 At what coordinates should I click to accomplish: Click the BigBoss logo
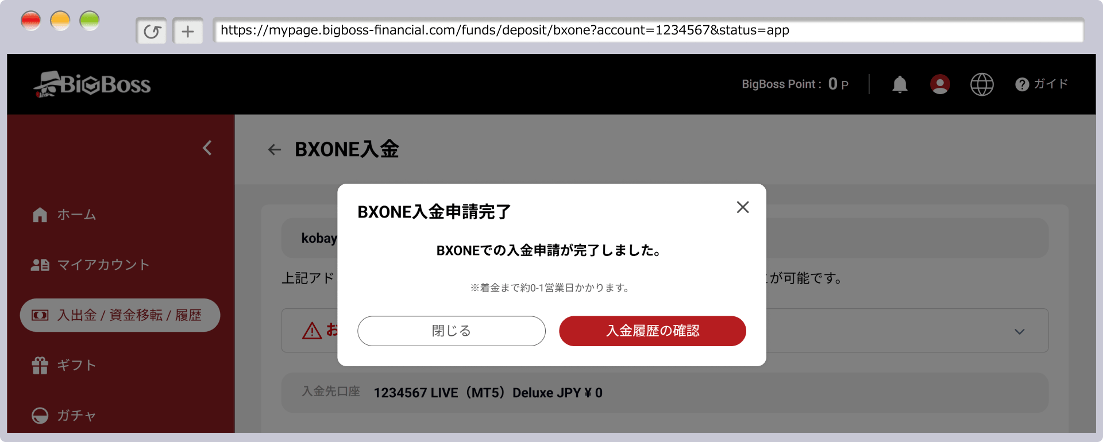[92, 84]
